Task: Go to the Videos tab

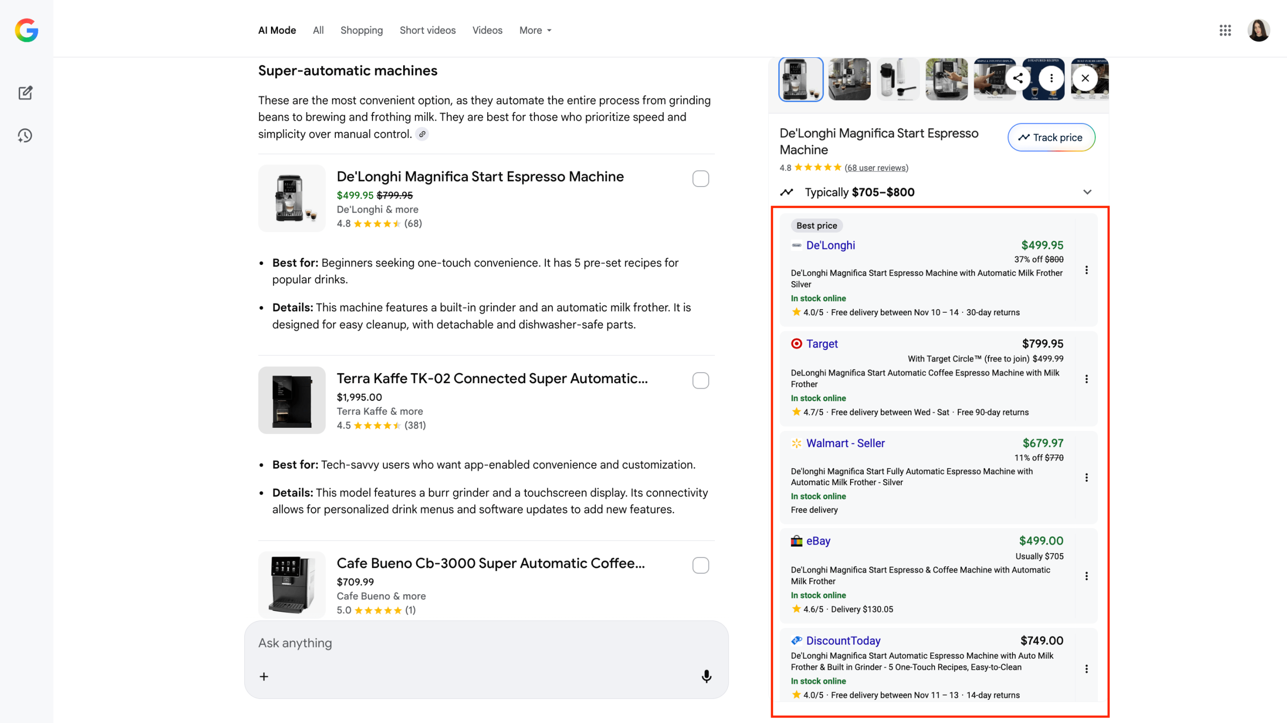Action: [487, 30]
